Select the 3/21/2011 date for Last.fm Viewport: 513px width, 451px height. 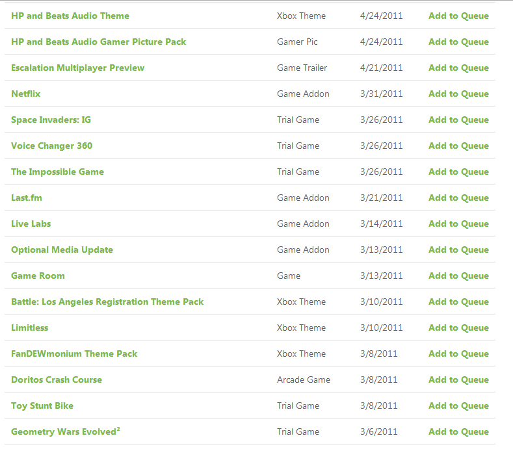pos(381,198)
